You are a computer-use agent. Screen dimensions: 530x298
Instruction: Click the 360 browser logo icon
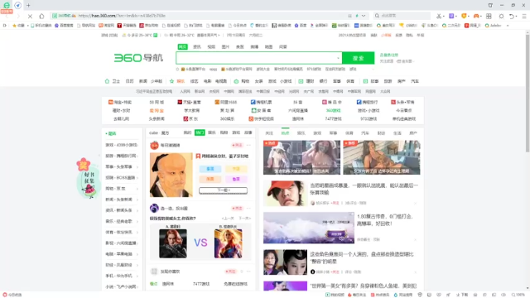pos(7,6)
